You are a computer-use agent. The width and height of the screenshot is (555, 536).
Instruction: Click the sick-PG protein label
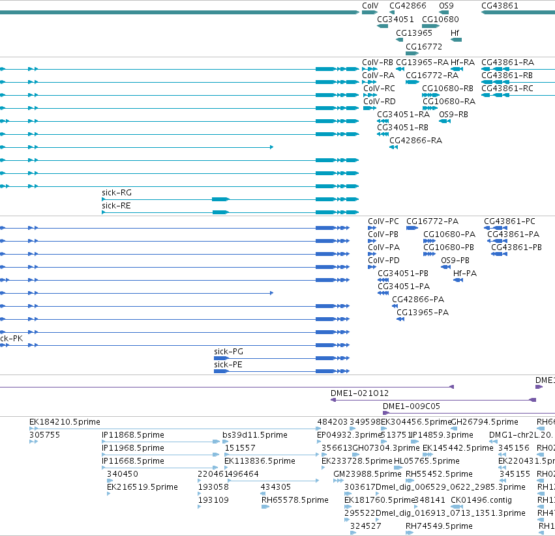tap(228, 352)
